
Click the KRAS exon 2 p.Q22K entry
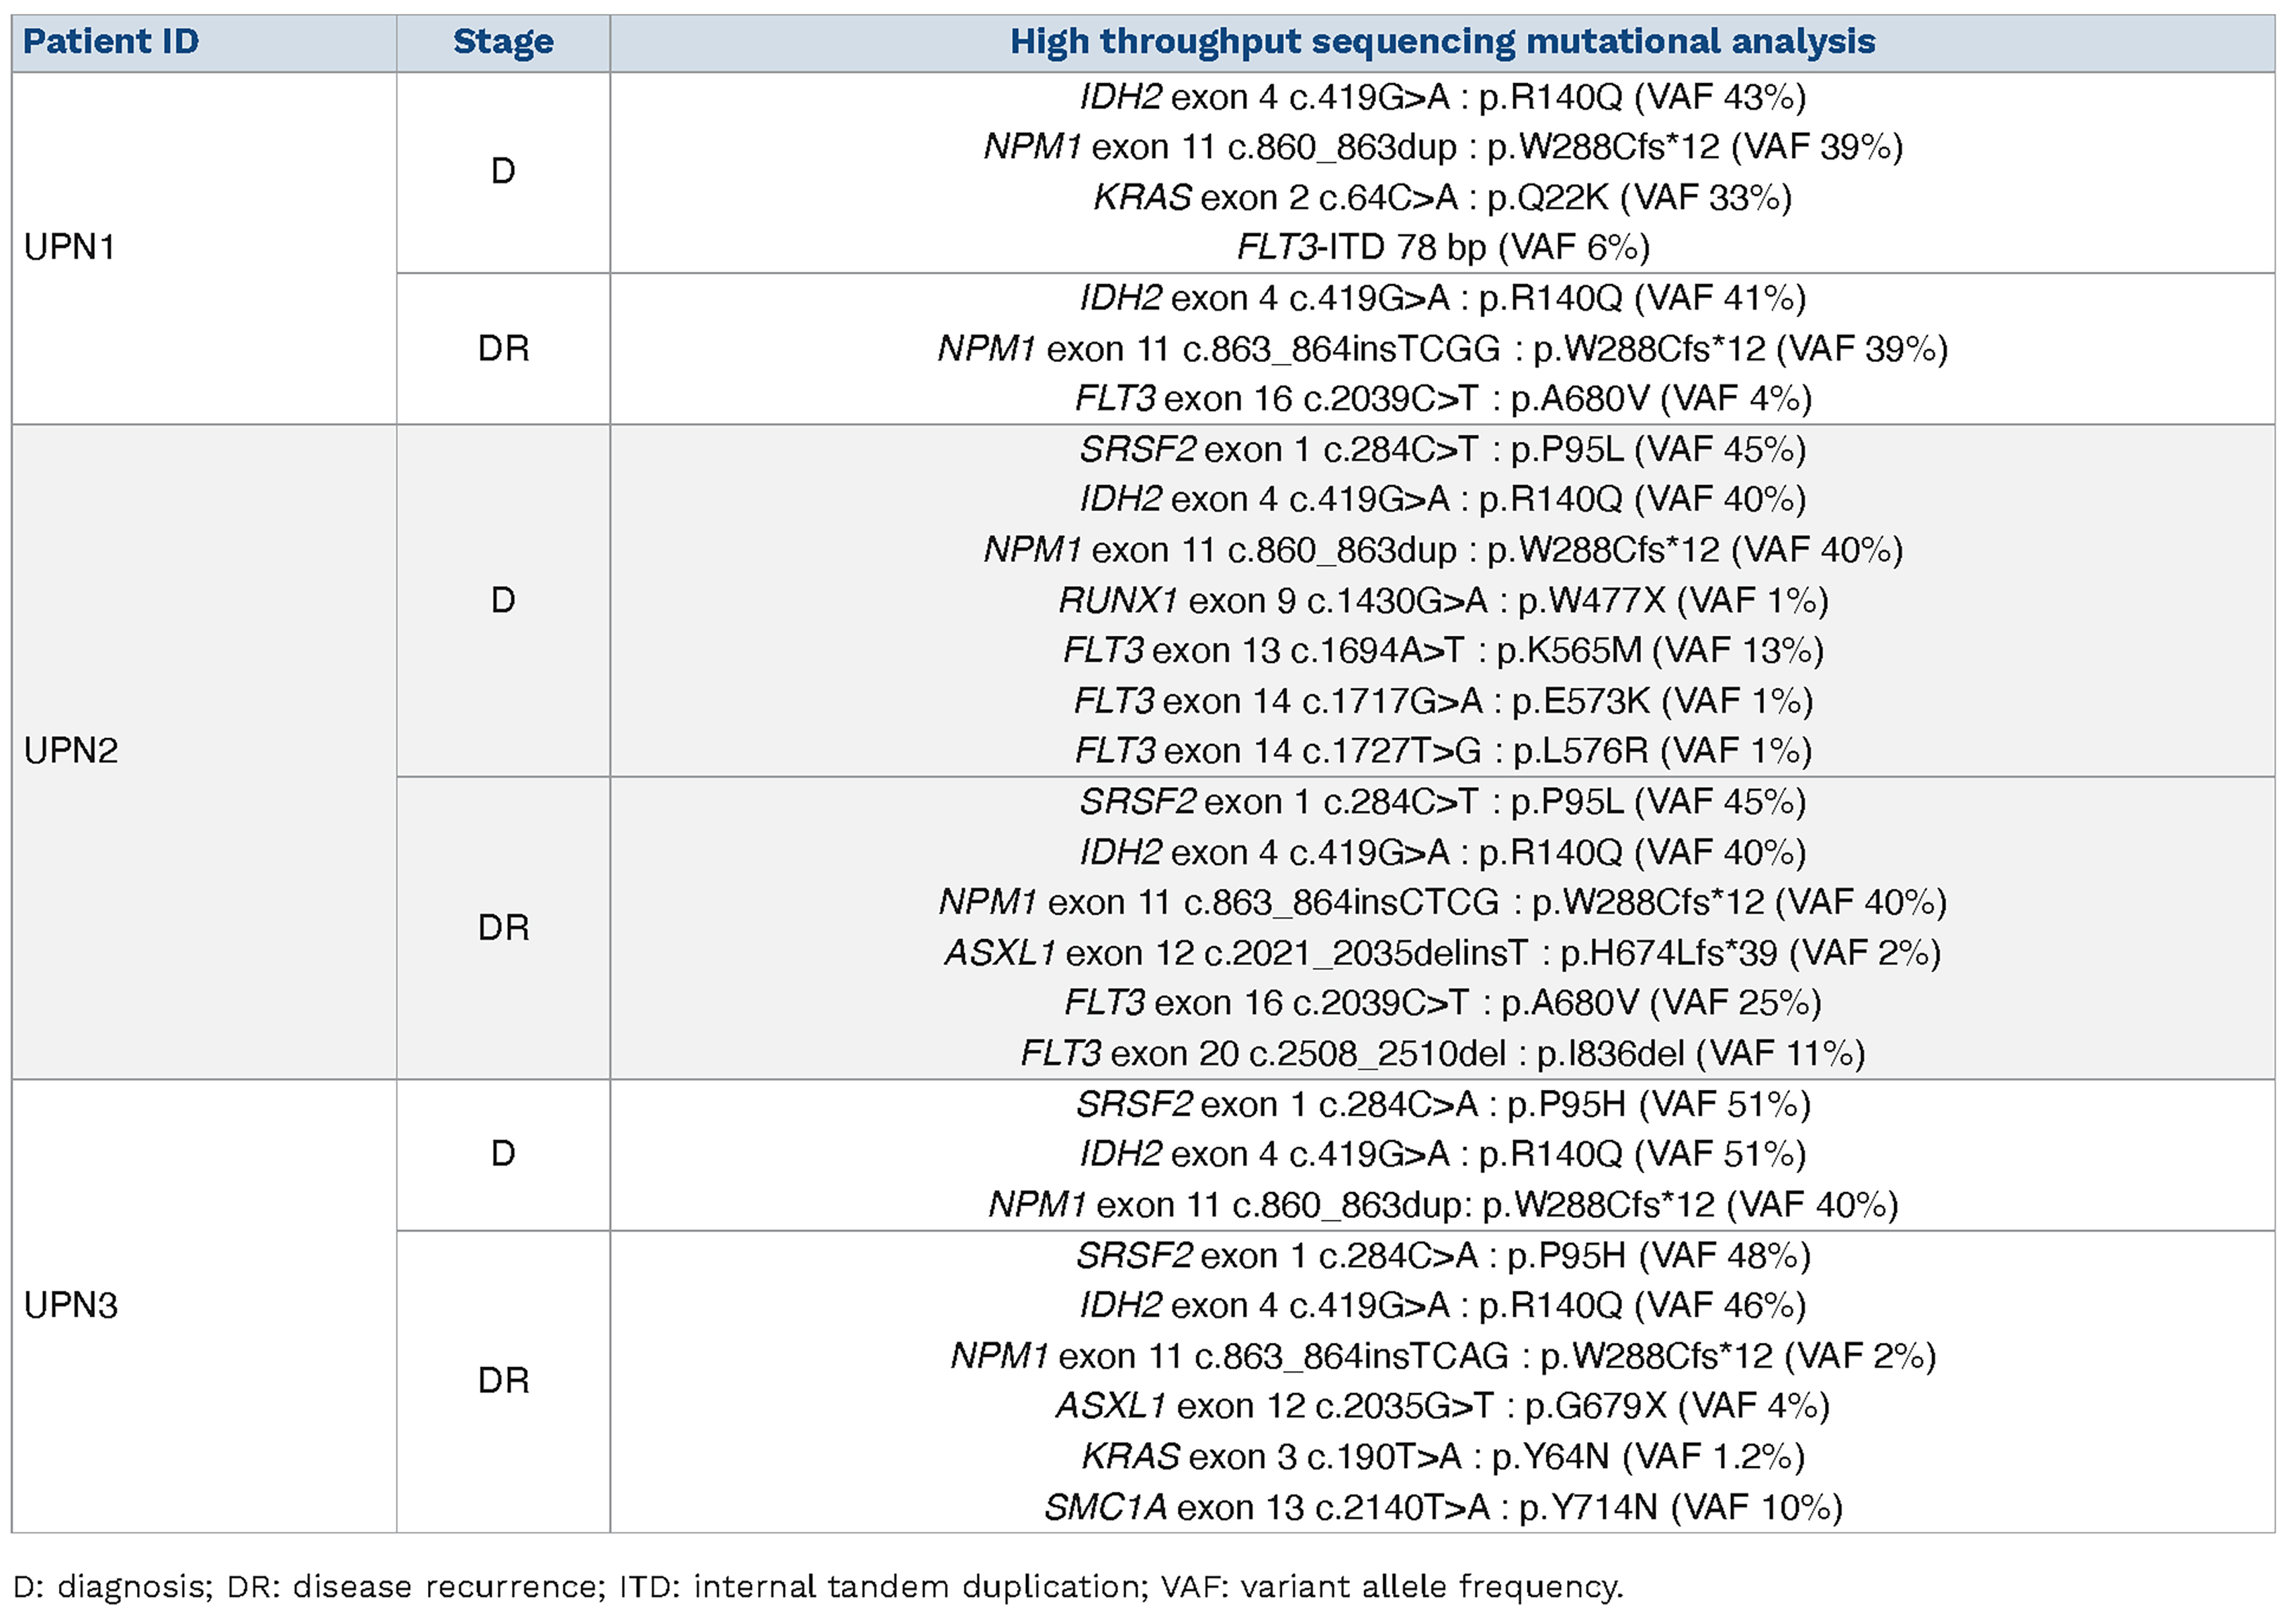(1442, 198)
